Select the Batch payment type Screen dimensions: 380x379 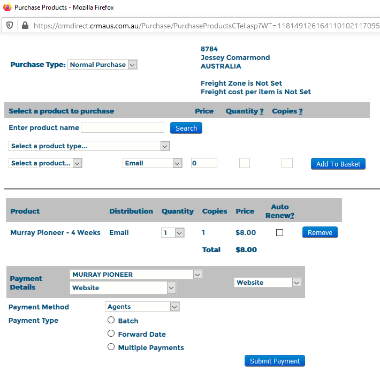[111, 320]
